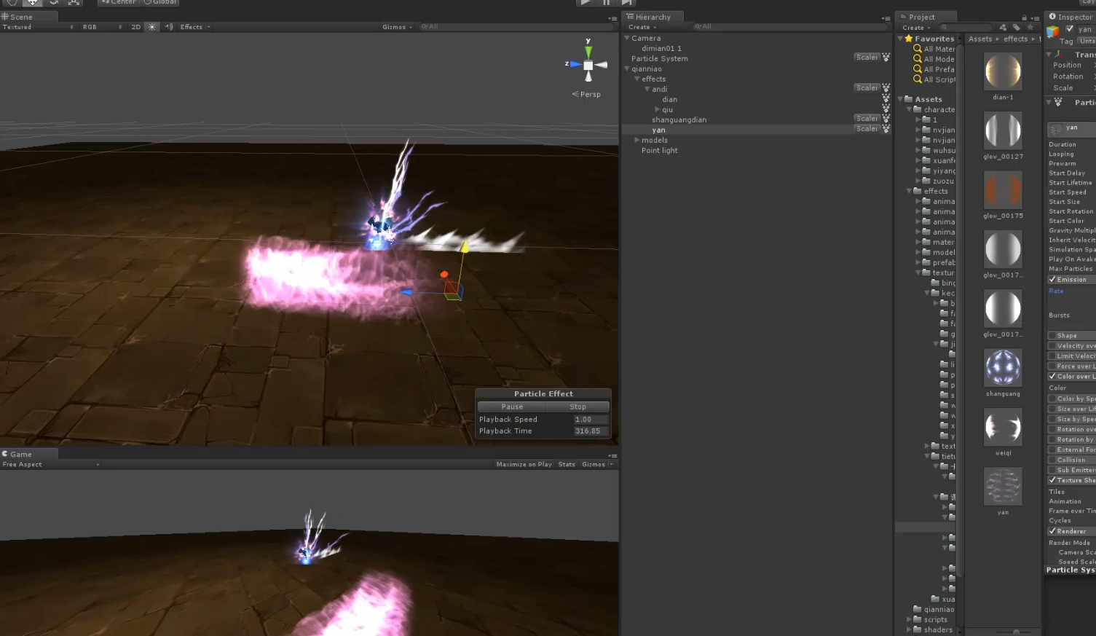Enable the Collision module checkbox
1096x636 pixels.
point(1052,460)
